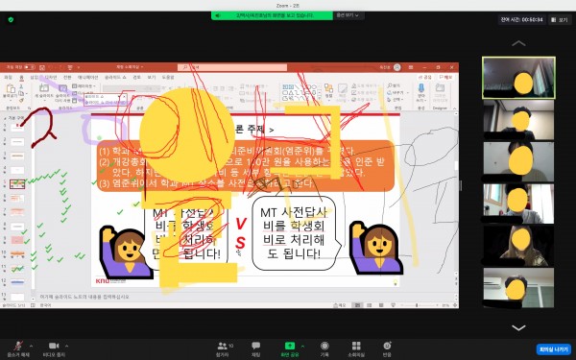This screenshot has height=360, width=576.
Task: Open Zoom breakout rooms
Action: (356, 348)
